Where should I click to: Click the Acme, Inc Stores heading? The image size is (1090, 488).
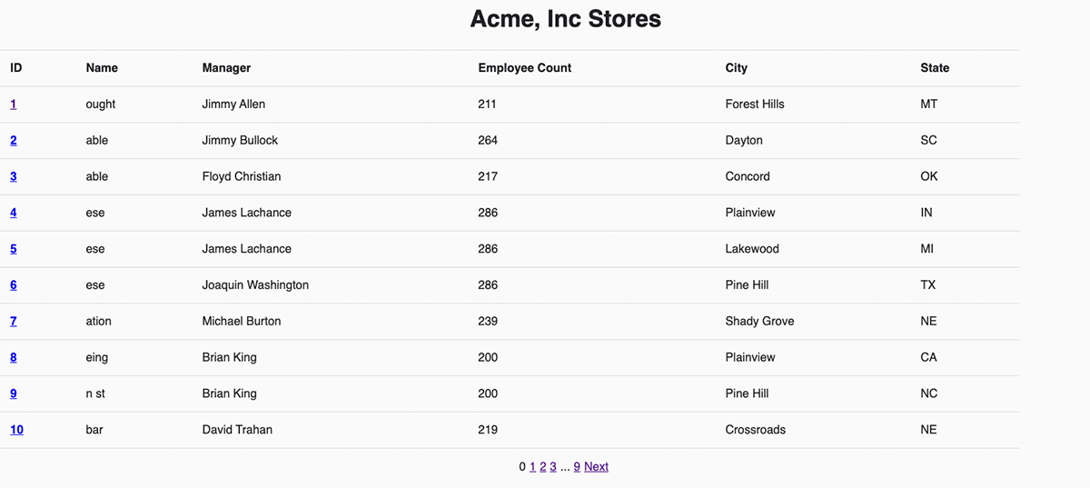tap(565, 18)
